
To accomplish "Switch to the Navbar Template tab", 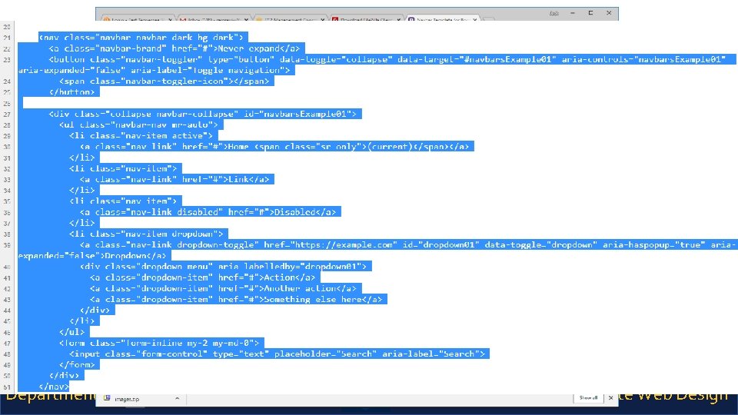I will (x=440, y=19).
